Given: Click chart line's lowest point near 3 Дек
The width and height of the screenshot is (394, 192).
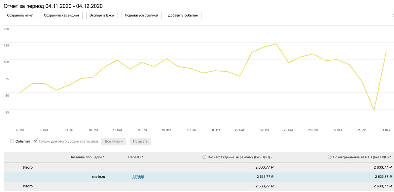Looking at the screenshot, I should coord(374,110).
